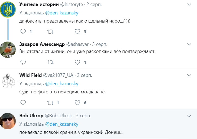Retweet Учитель истории's tweet
This screenshot has width=197, height=139.
click(x=50, y=31)
